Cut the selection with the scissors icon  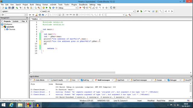pyautogui.click(x=25, y=8)
